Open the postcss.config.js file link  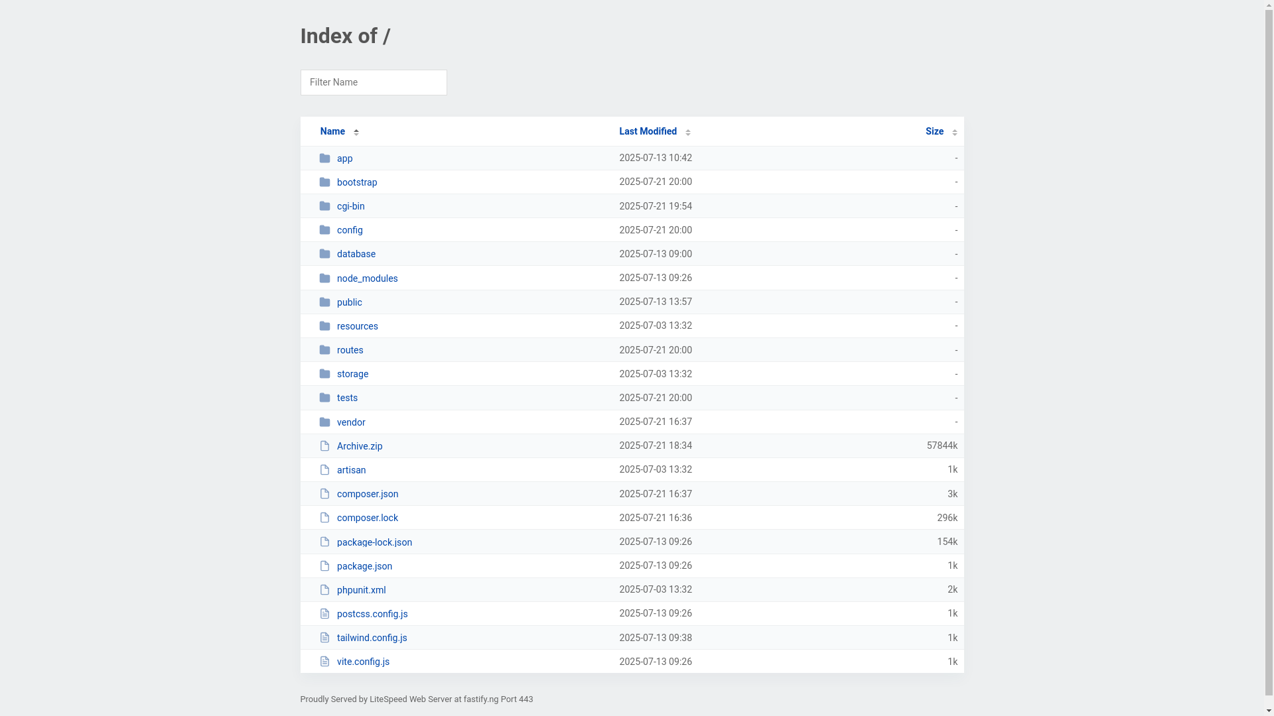(x=372, y=614)
